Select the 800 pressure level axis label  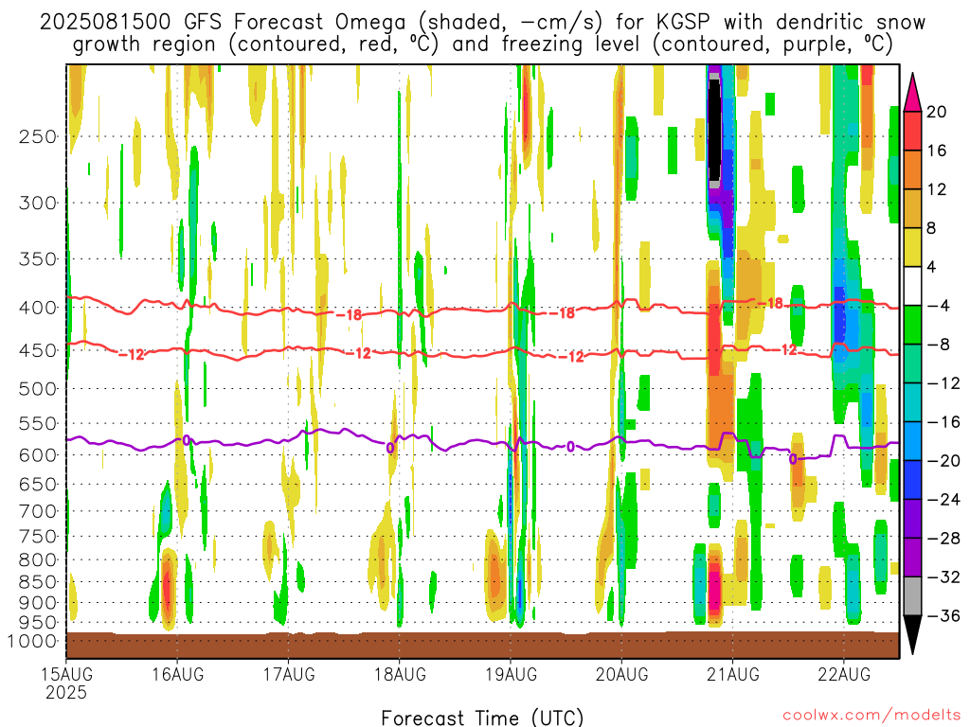tap(38, 560)
